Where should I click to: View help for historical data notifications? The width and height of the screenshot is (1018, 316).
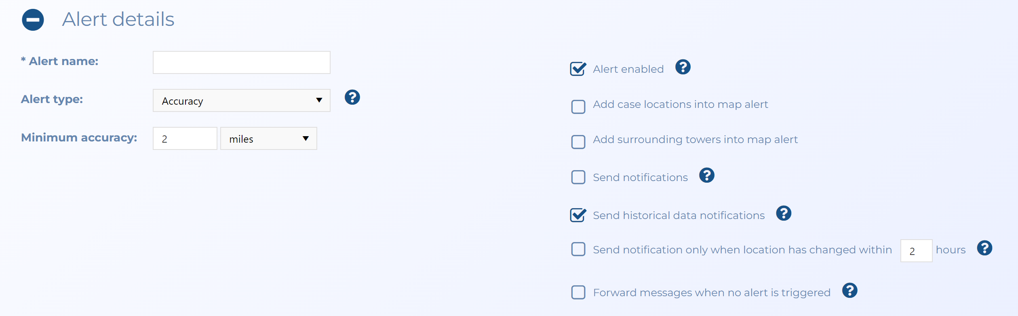pyautogui.click(x=783, y=213)
